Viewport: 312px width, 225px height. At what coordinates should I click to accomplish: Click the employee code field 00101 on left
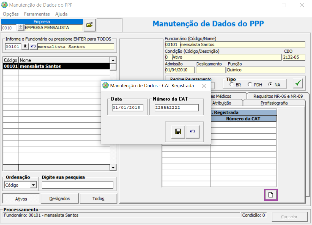pyautogui.click(x=13, y=46)
